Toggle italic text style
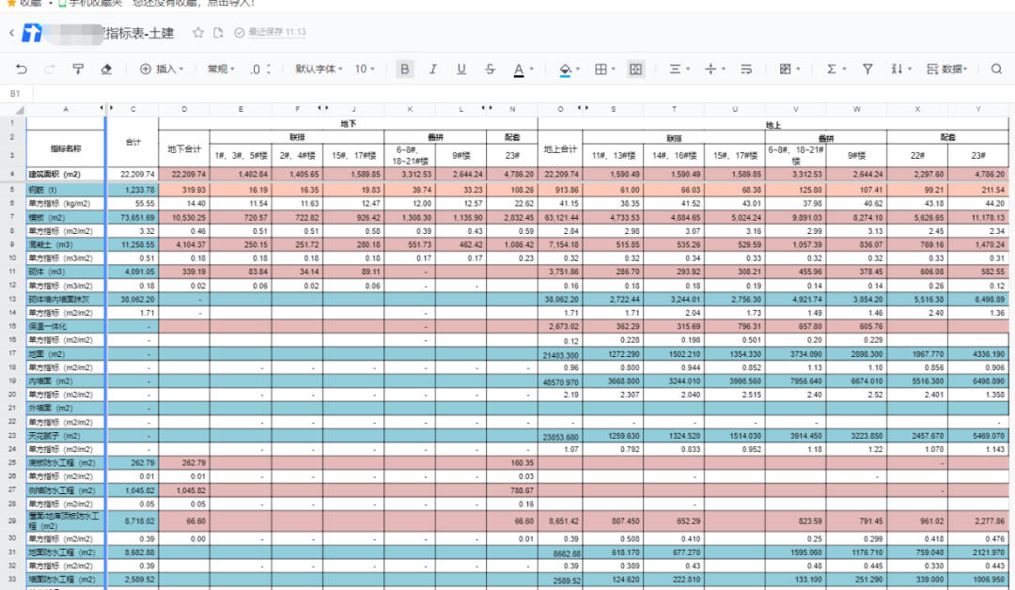1015x590 pixels. (433, 69)
